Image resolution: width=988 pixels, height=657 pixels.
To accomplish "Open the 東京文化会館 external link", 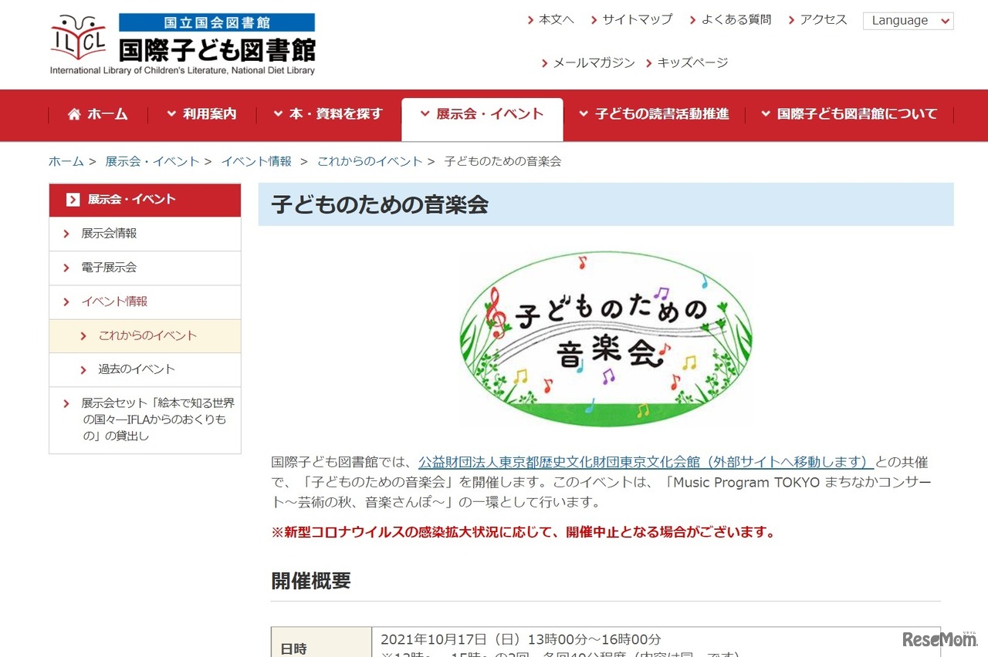I will (x=645, y=463).
